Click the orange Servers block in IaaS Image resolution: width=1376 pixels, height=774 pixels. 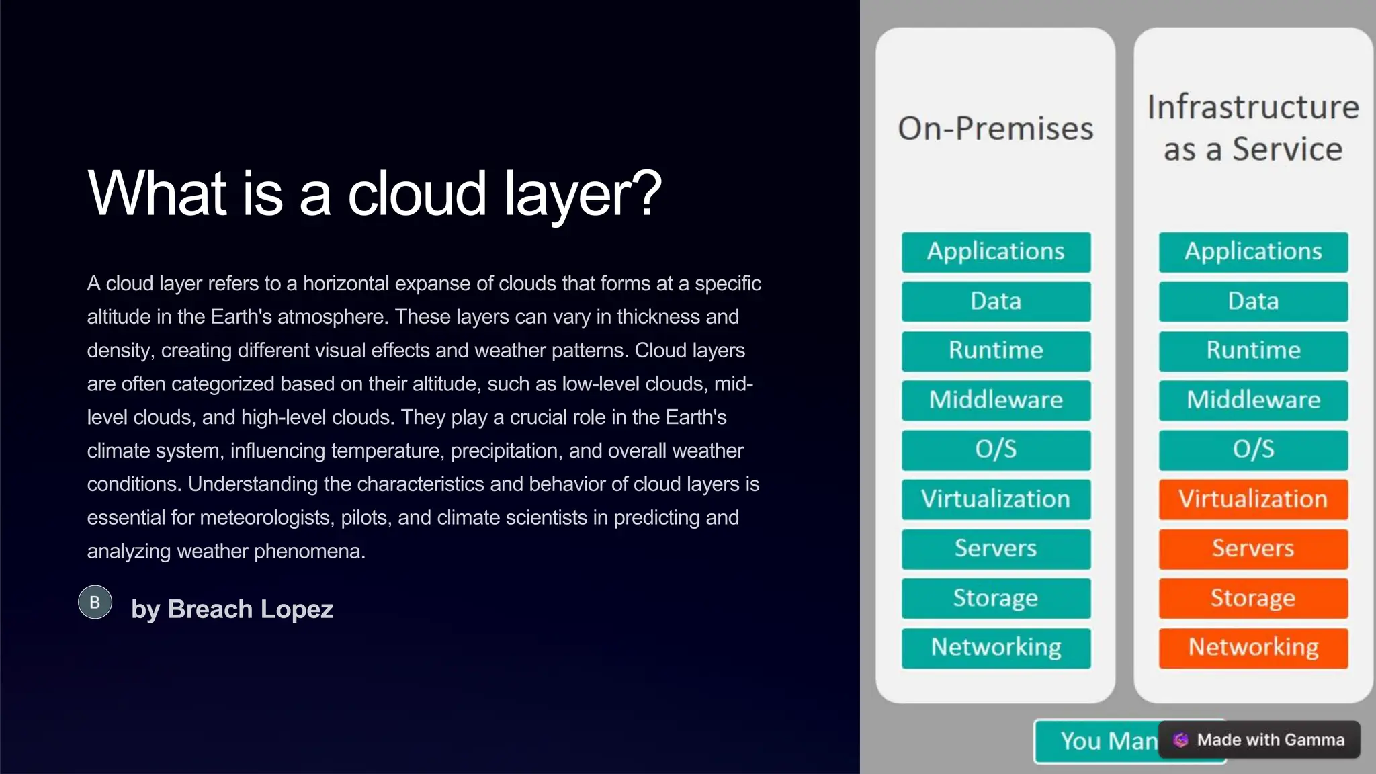(x=1253, y=549)
